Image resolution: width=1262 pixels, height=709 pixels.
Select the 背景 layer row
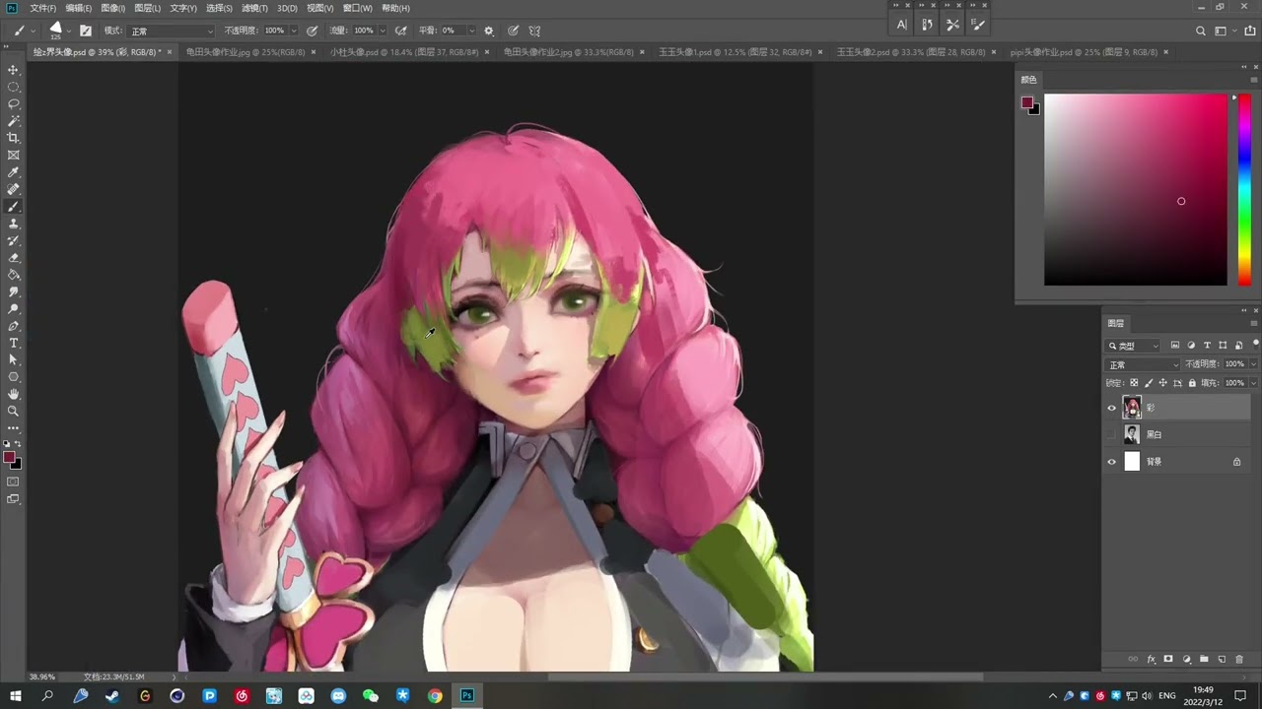tap(1175, 461)
